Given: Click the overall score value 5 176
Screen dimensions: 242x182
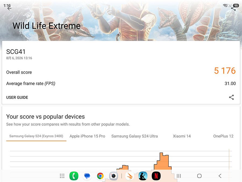Looking at the screenshot, I should pos(225,71).
